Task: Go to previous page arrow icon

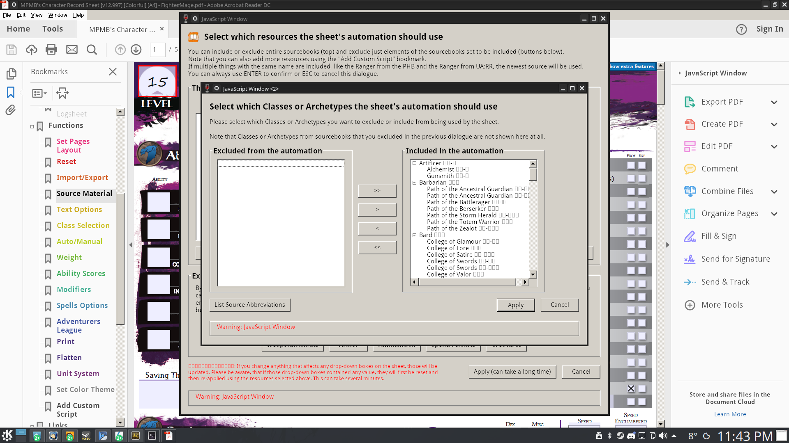Action: 120,50
